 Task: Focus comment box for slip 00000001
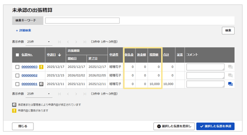[205, 84]
